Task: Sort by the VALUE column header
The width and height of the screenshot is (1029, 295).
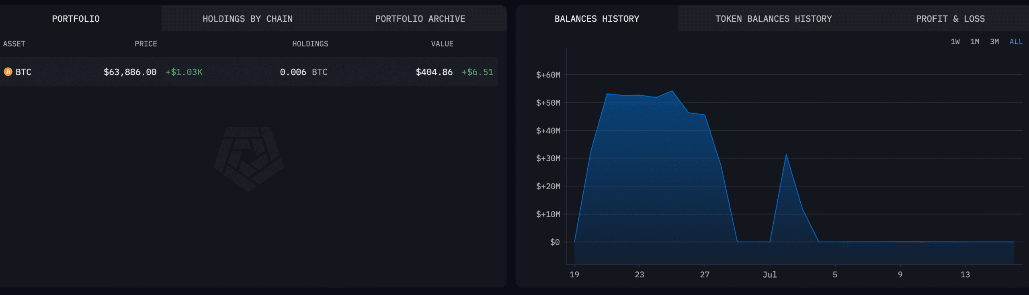Action: [x=442, y=44]
